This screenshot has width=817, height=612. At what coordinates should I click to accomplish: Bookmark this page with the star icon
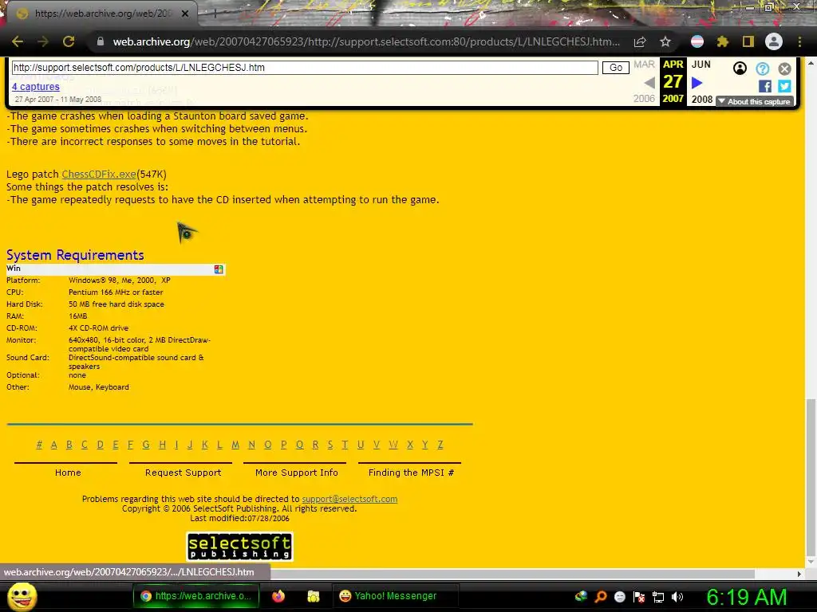click(665, 41)
